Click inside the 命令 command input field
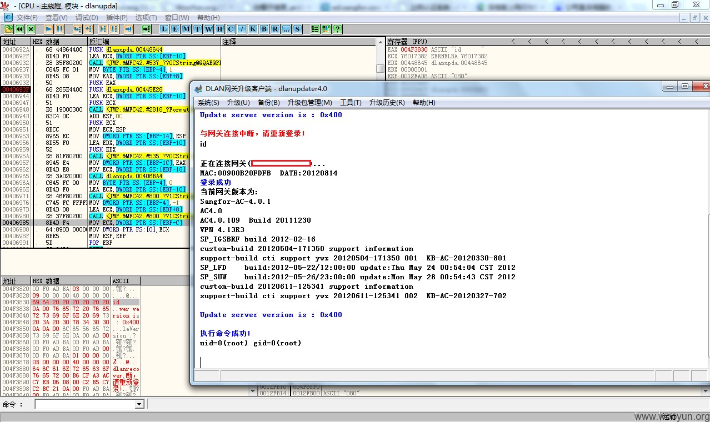710x422 pixels. click(84, 404)
